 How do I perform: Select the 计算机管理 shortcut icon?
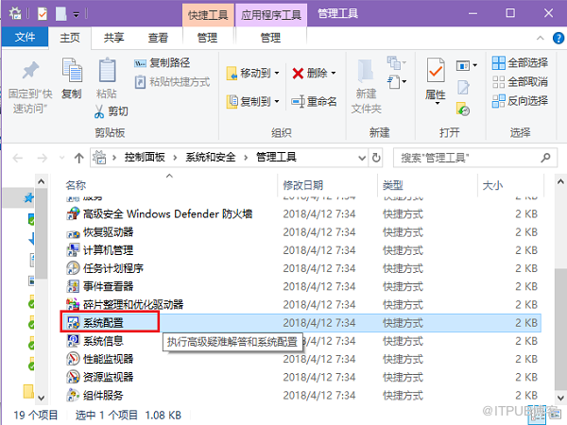click(x=73, y=250)
